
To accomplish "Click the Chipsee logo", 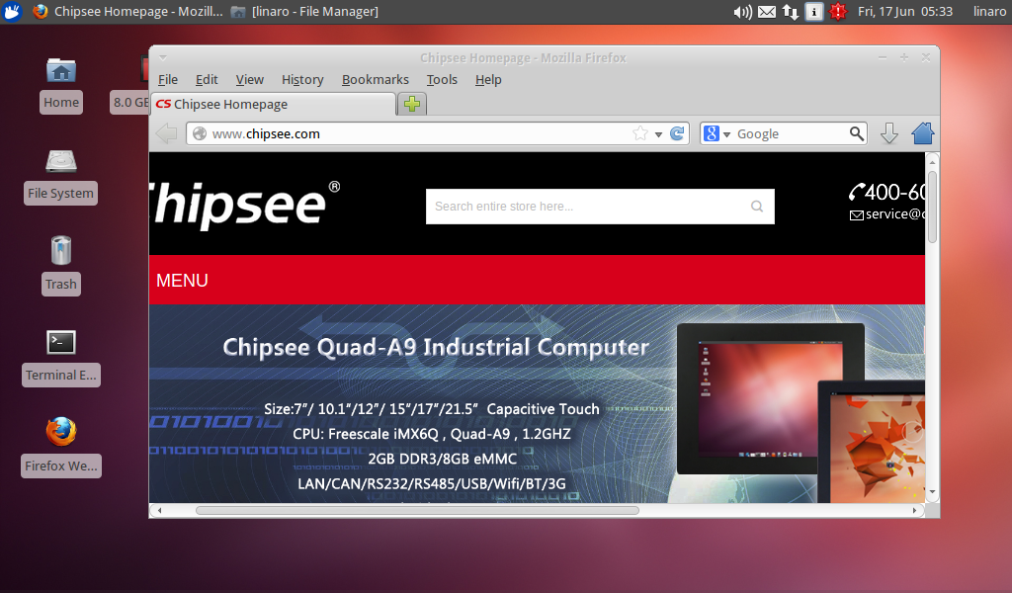I will click(x=244, y=205).
